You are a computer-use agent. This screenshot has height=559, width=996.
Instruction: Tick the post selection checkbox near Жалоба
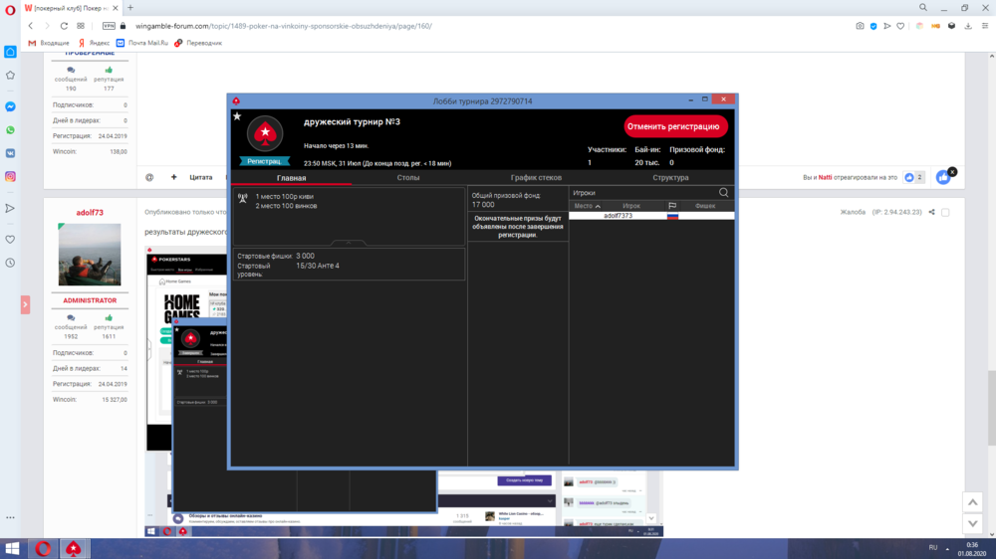click(x=945, y=212)
